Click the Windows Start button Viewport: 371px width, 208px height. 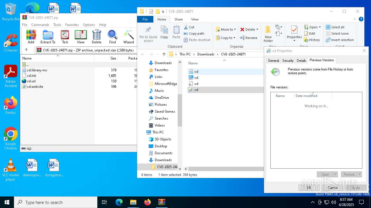[x=7, y=202]
